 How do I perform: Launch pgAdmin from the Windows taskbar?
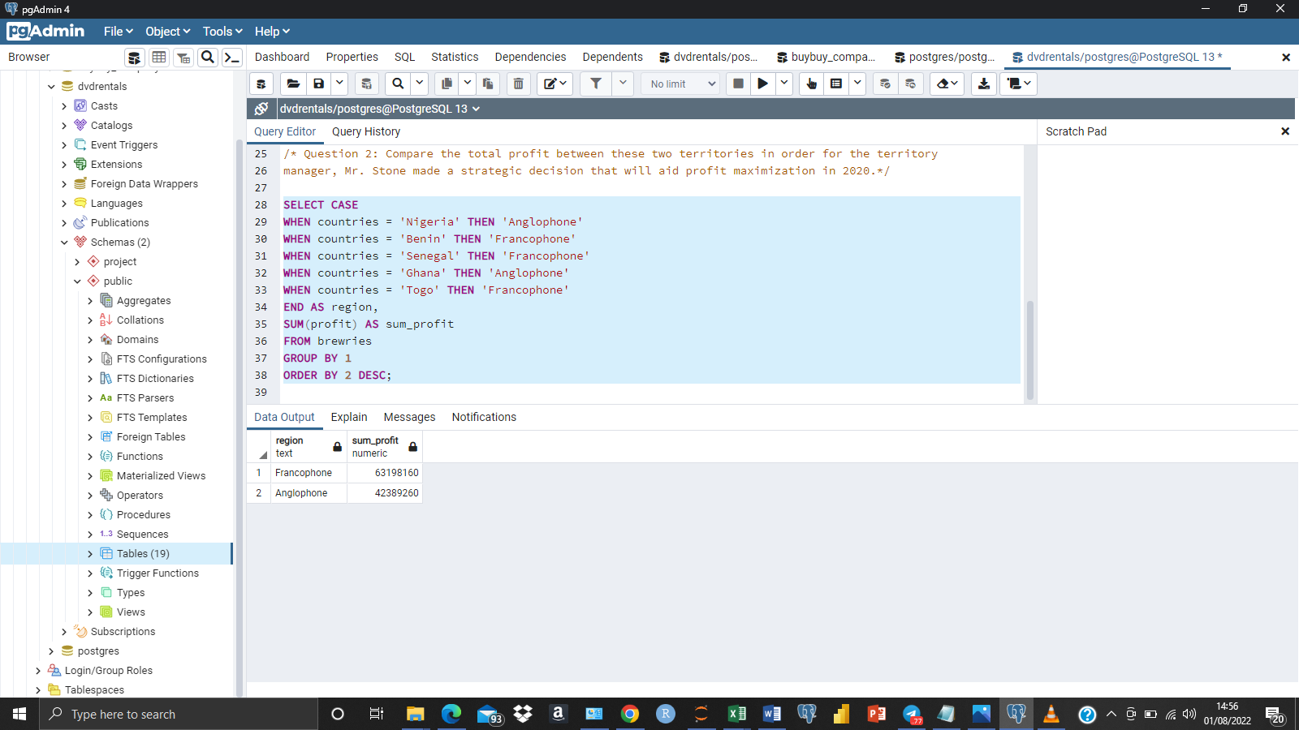point(1016,714)
